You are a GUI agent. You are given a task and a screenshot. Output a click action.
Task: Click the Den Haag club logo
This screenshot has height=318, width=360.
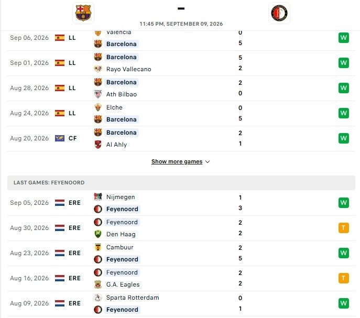pyautogui.click(x=98, y=234)
